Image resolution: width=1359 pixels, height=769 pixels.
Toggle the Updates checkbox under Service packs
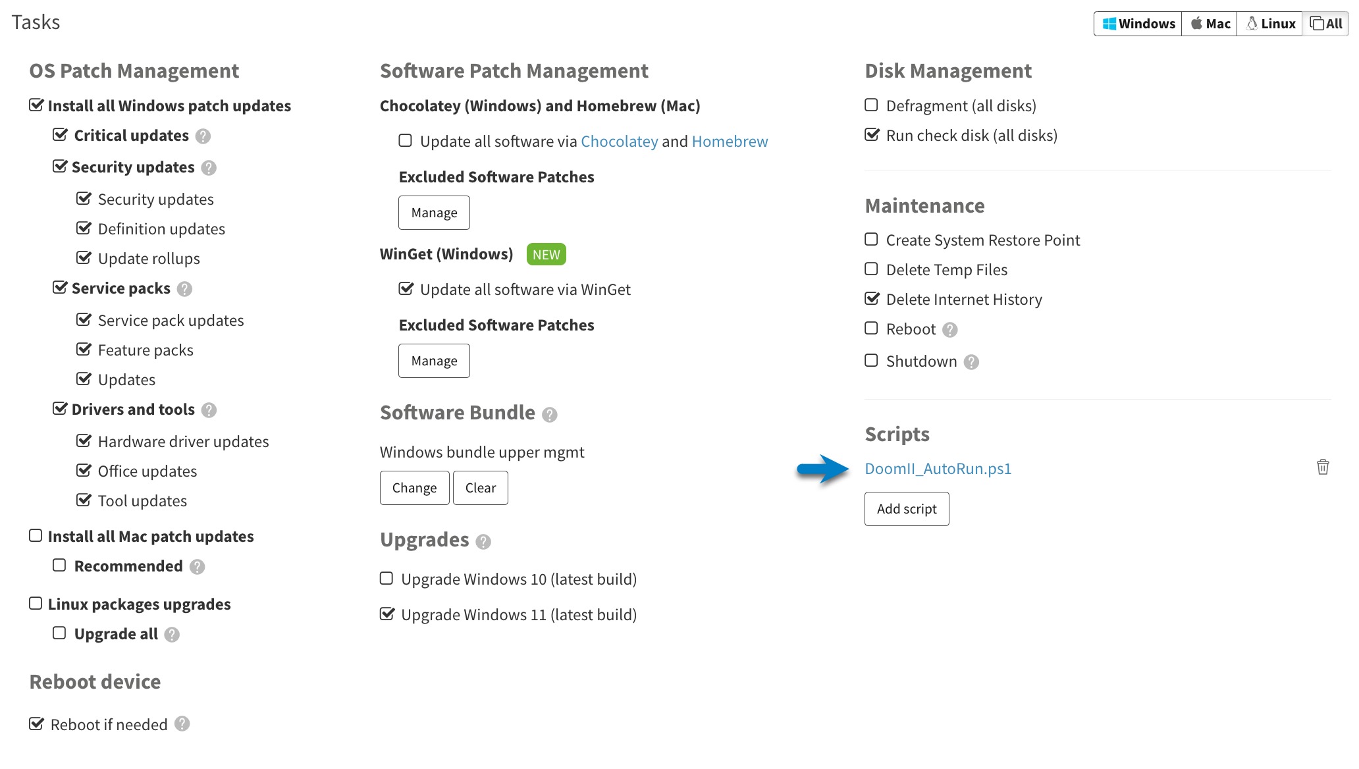click(84, 379)
